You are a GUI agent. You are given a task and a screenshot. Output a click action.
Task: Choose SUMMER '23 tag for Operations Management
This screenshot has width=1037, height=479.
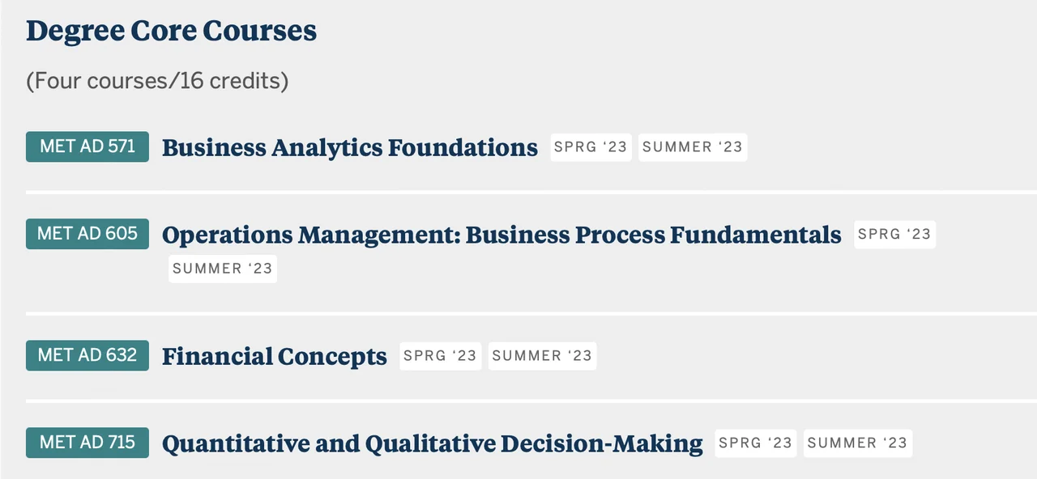[223, 269]
